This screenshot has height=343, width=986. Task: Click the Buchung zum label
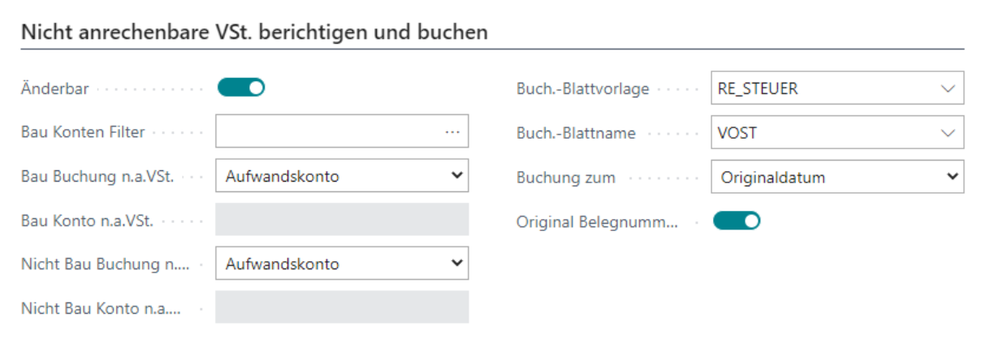click(x=566, y=177)
